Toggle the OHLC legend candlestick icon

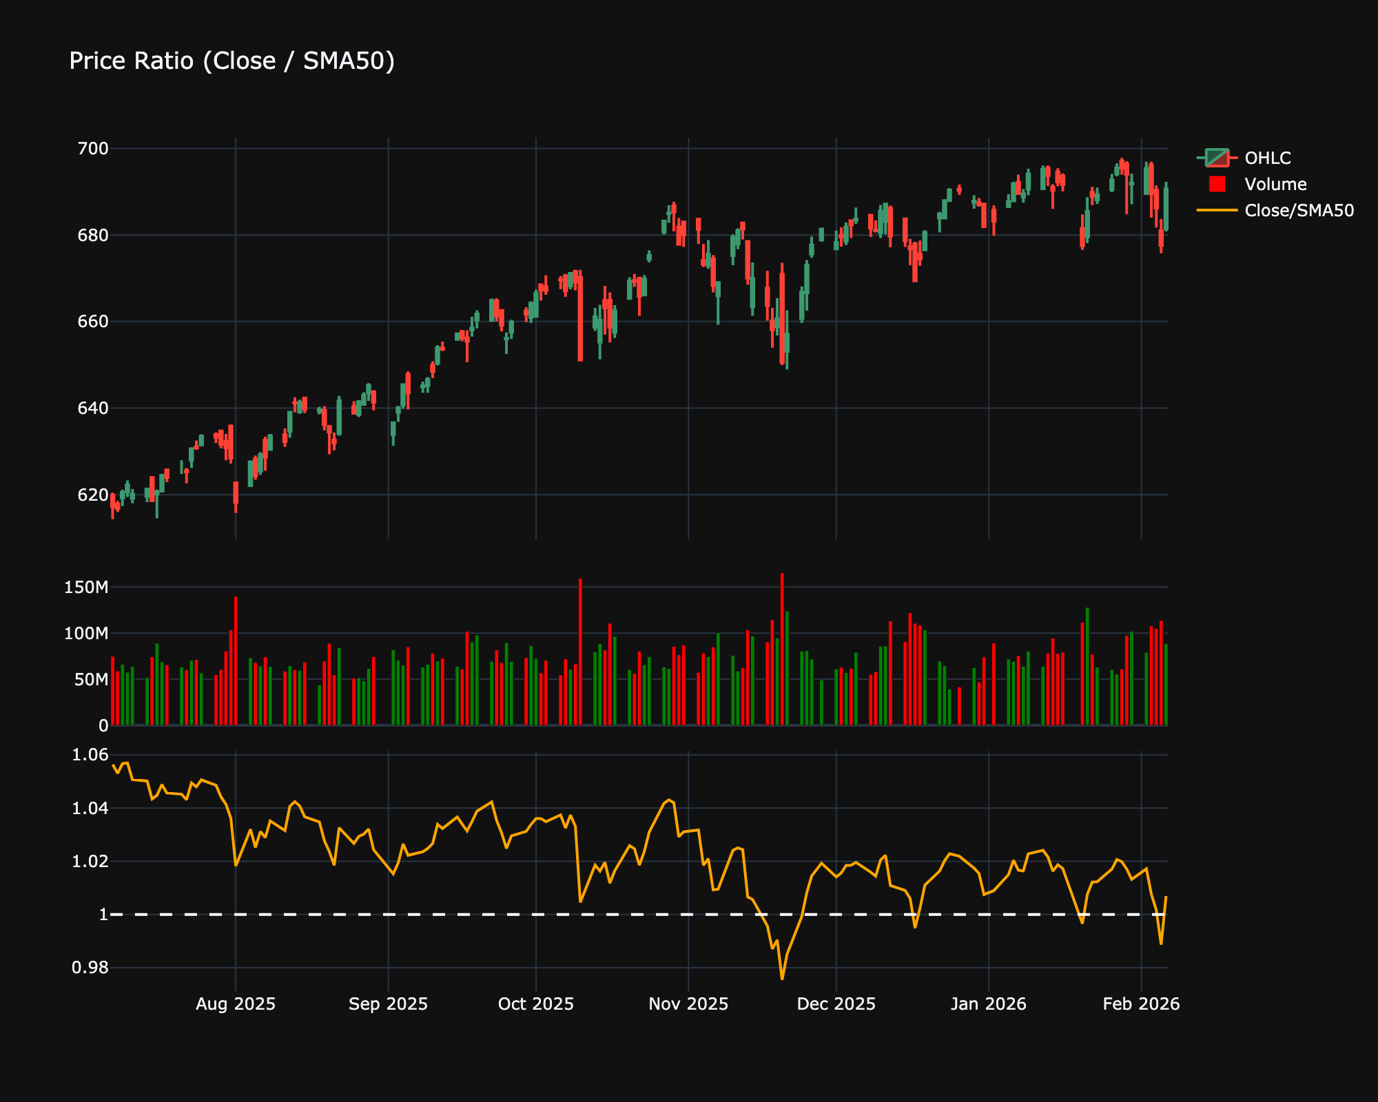(x=1217, y=158)
